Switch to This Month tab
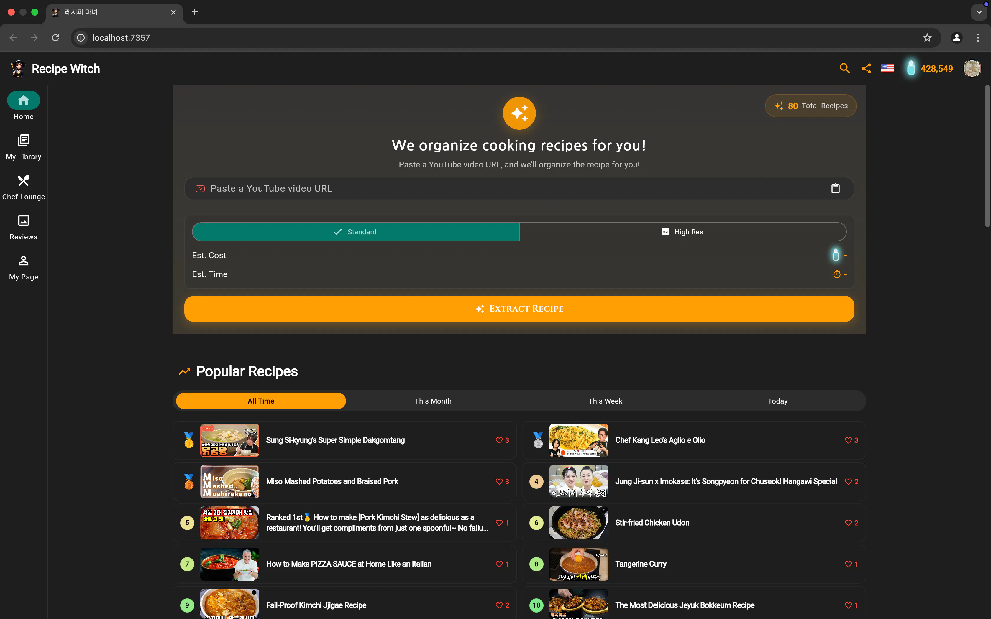 (433, 401)
